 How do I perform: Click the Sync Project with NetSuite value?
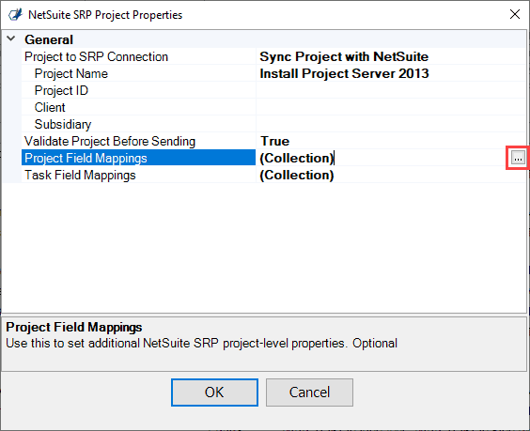pyautogui.click(x=344, y=56)
